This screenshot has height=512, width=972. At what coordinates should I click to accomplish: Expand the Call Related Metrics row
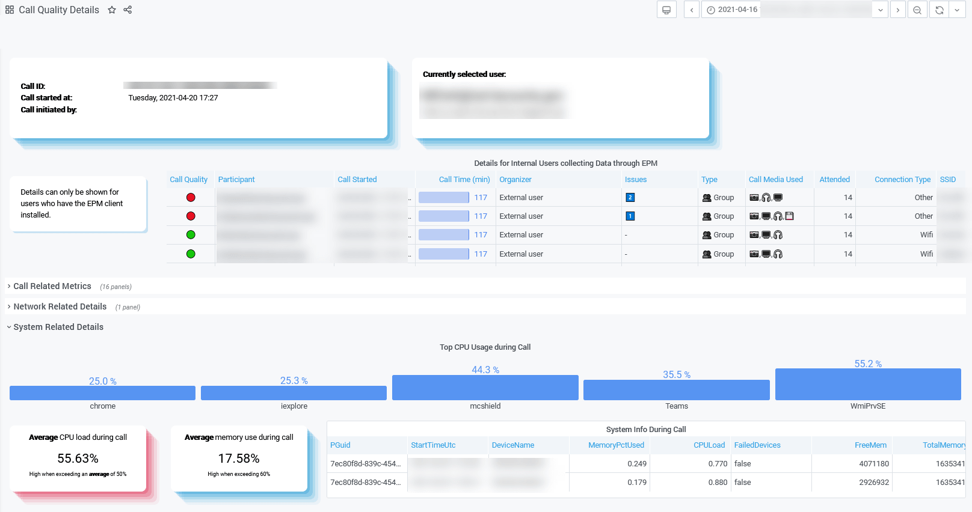[x=52, y=287]
